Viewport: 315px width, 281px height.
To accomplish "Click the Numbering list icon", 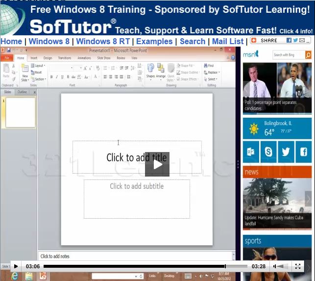I will point(113,68).
